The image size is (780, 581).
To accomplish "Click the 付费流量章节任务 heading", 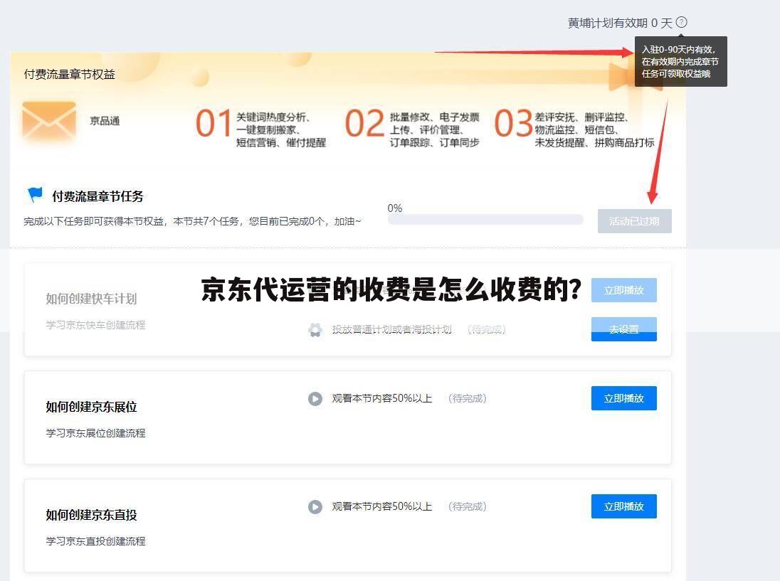I will tap(97, 196).
